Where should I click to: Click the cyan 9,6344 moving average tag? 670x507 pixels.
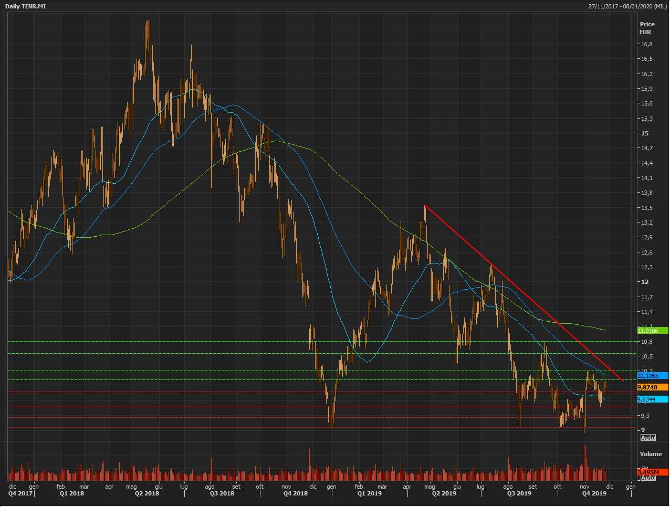[x=652, y=399]
